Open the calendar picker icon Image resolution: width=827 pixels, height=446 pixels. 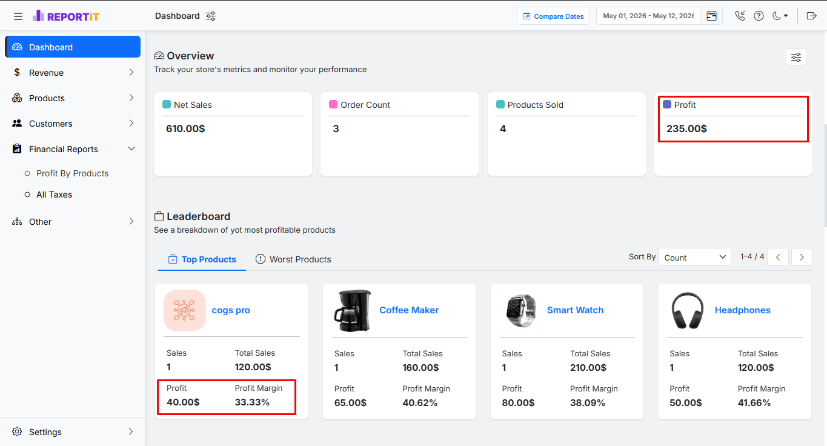[x=711, y=16]
